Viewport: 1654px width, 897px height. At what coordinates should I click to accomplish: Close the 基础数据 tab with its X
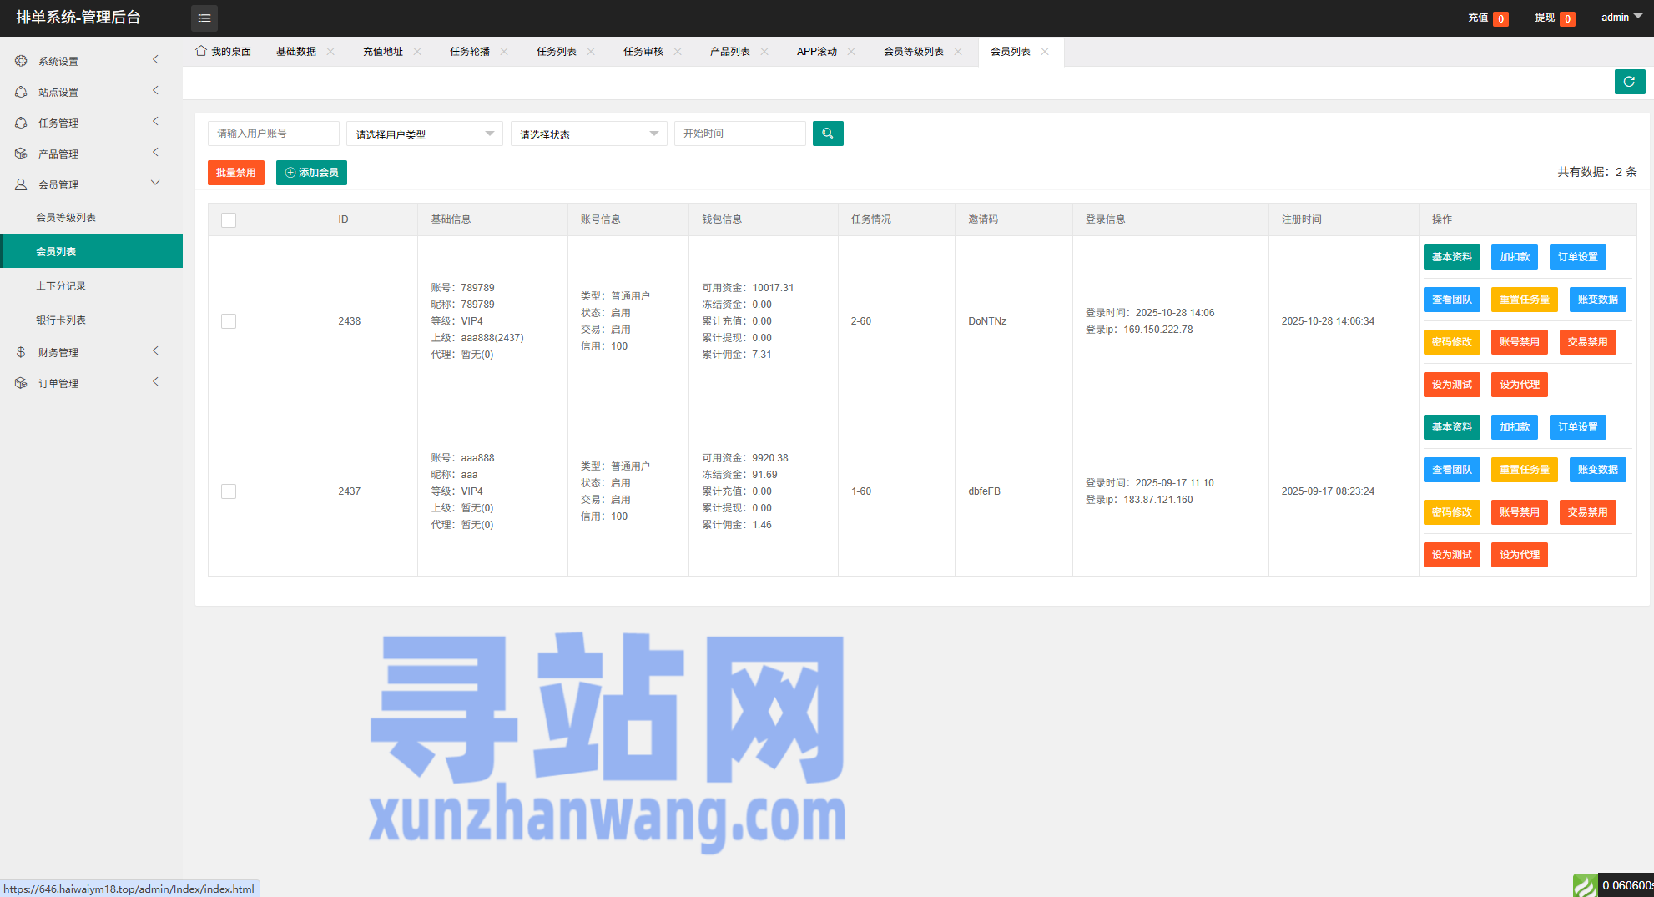[x=331, y=52]
